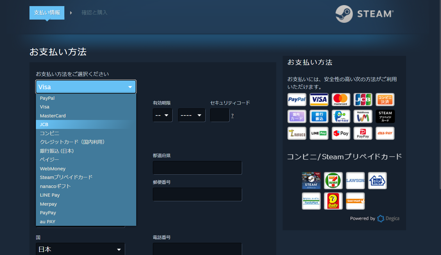
Task: Click the au PAY icon
Action: click(x=385, y=133)
